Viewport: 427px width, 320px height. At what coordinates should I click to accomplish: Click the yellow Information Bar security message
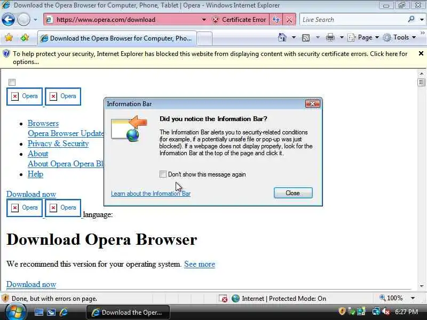coord(210,58)
